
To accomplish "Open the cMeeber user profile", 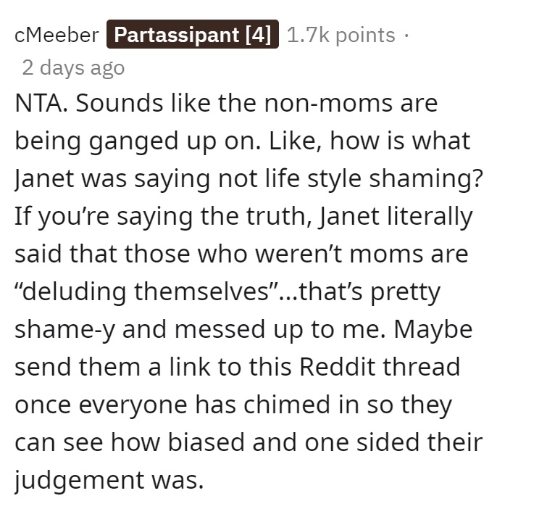I will click(57, 35).
